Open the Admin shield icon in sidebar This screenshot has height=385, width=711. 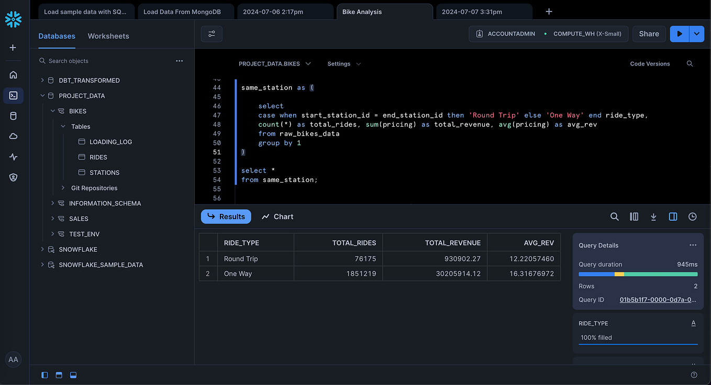[13, 177]
